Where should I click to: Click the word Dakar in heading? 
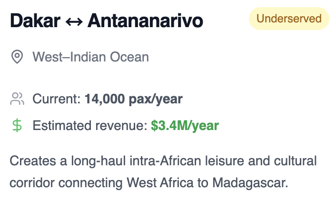pyautogui.click(x=35, y=20)
